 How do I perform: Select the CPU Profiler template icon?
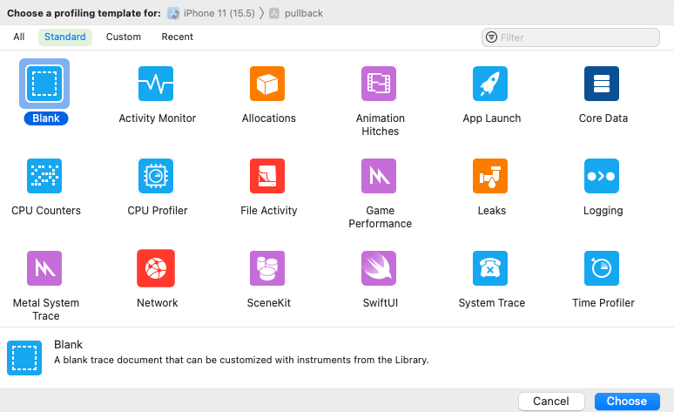click(156, 176)
